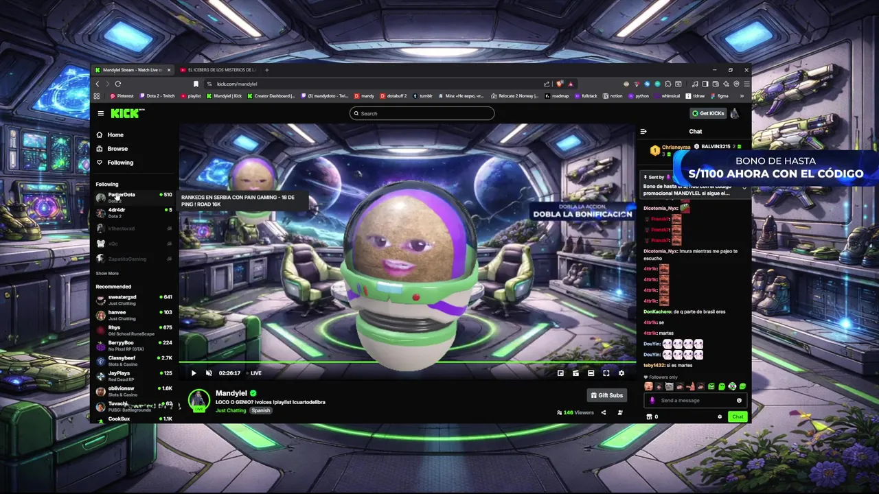Image resolution: width=879 pixels, height=494 pixels.
Task: Send message with green Chat button
Action: tap(738, 416)
